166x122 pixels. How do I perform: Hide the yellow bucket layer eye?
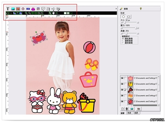pos(122,84)
